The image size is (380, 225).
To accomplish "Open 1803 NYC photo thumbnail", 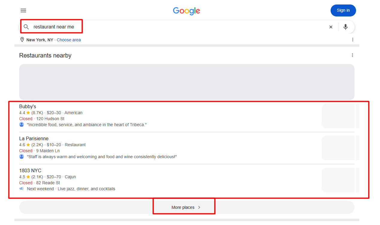I will point(338,180).
